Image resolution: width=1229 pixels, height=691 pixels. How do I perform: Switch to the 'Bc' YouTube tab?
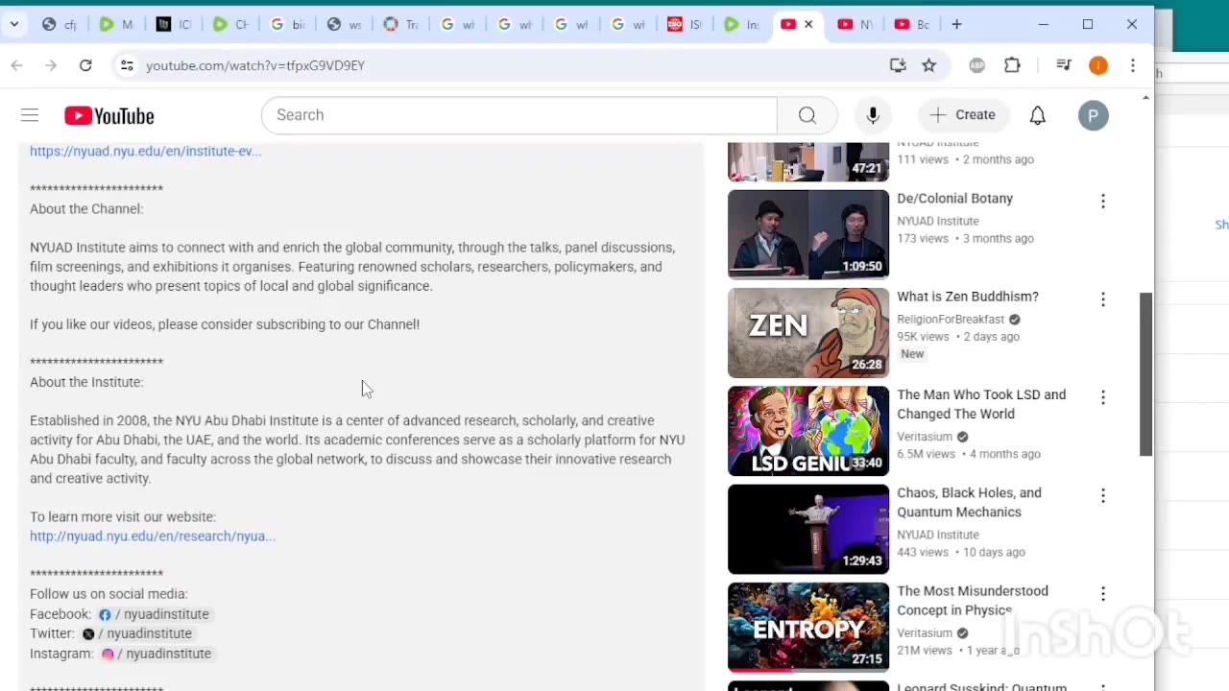912,24
